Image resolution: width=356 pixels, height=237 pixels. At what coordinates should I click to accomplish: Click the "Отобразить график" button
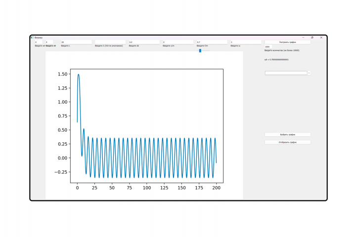(287, 142)
